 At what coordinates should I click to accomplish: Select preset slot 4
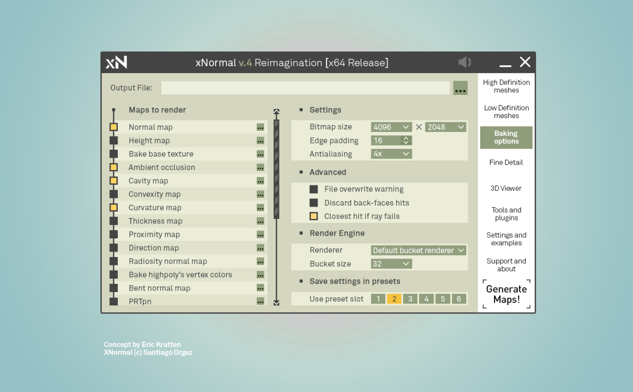pos(426,299)
